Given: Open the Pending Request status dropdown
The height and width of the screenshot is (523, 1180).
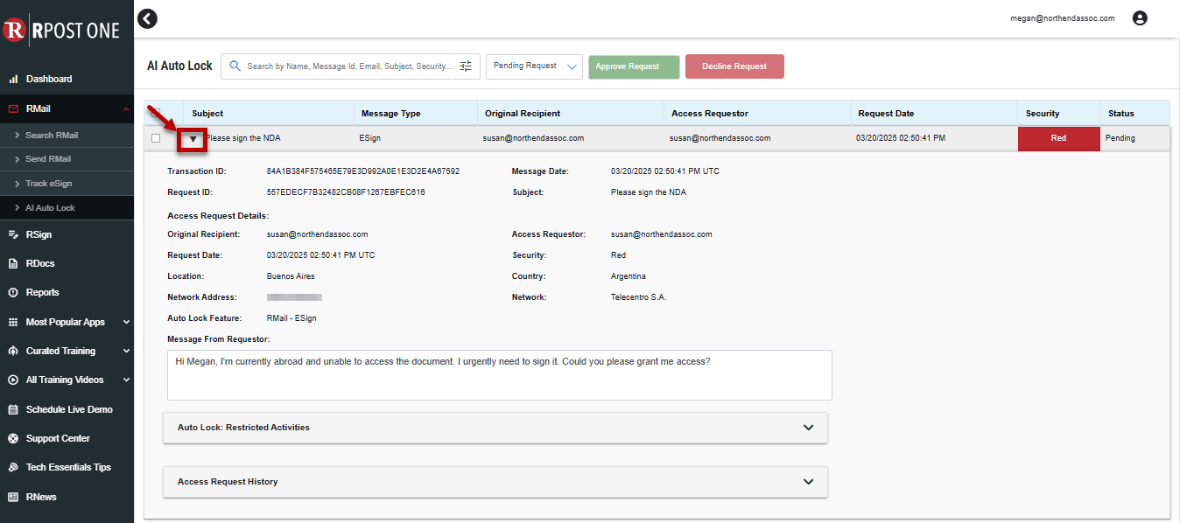Looking at the screenshot, I should (x=534, y=66).
